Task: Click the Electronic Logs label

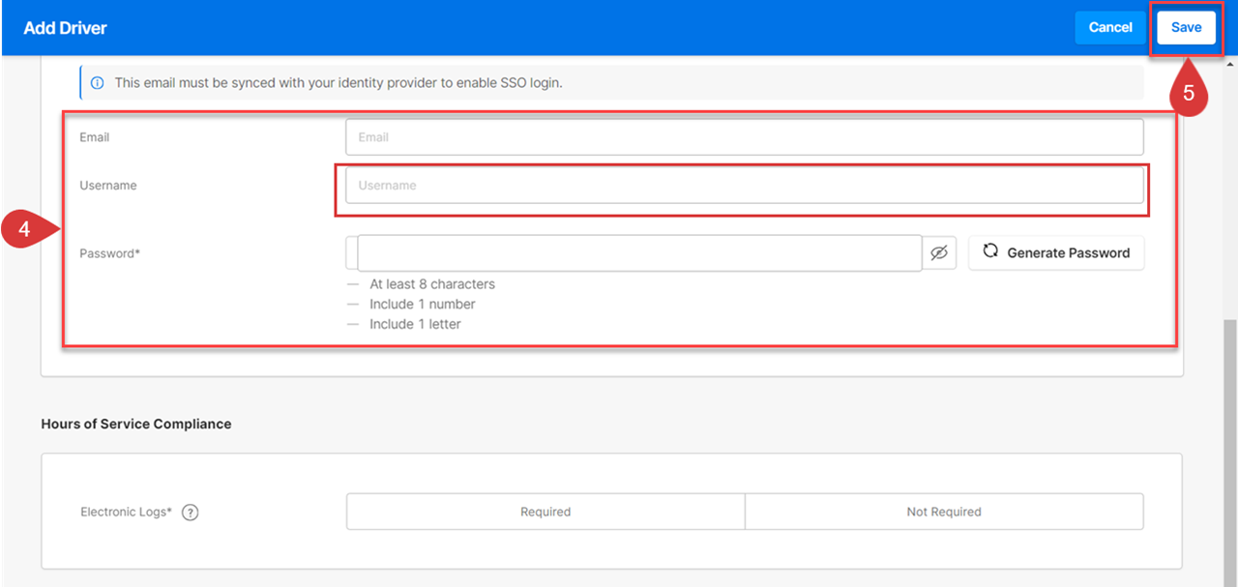Action: (x=126, y=513)
